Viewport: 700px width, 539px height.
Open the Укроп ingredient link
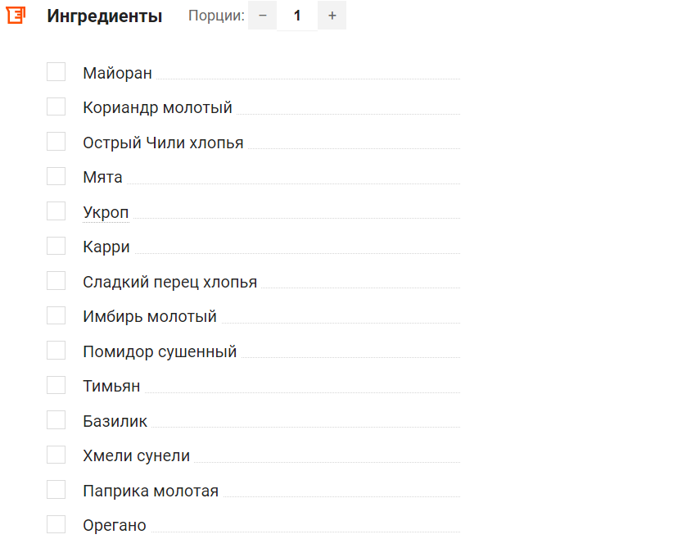(106, 212)
